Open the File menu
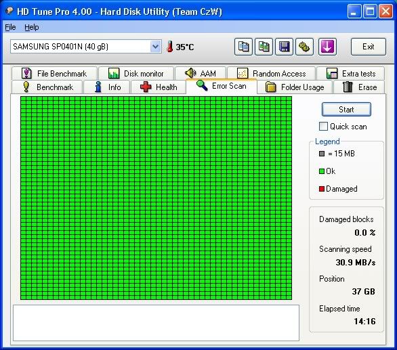 pos(10,27)
